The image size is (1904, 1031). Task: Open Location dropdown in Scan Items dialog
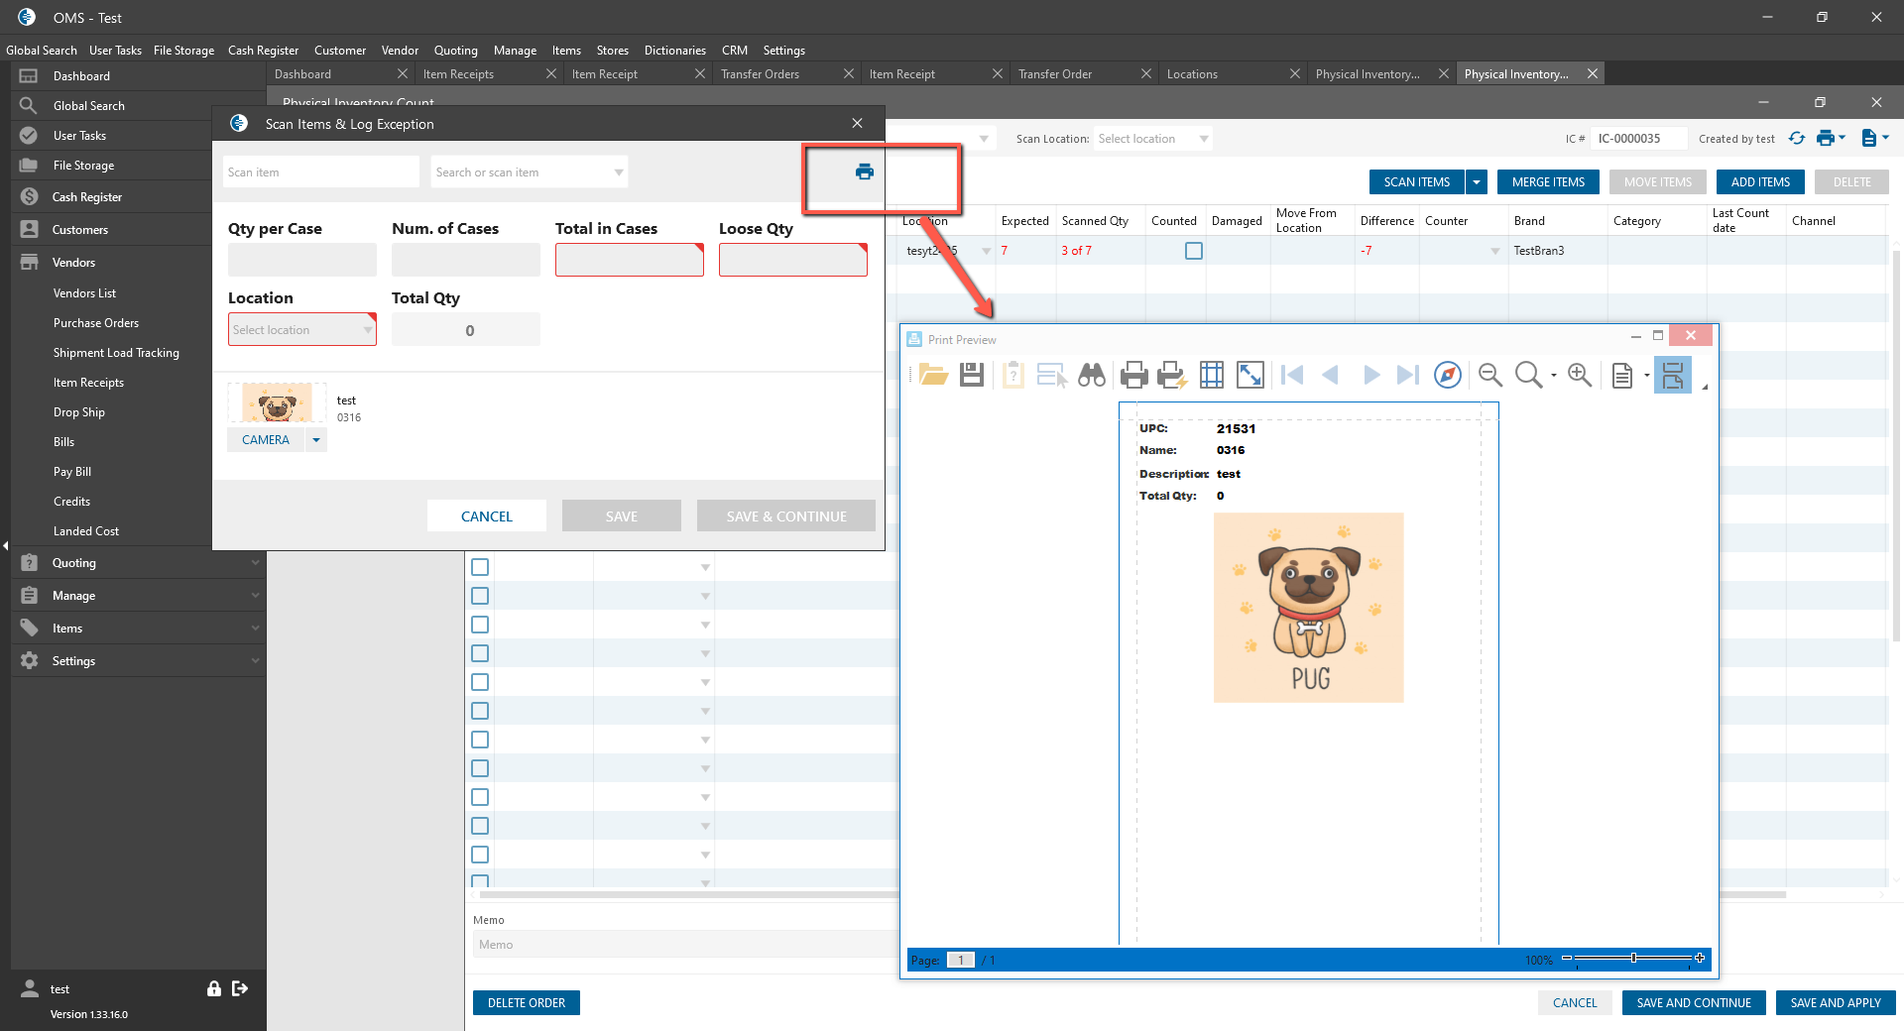[x=368, y=330]
